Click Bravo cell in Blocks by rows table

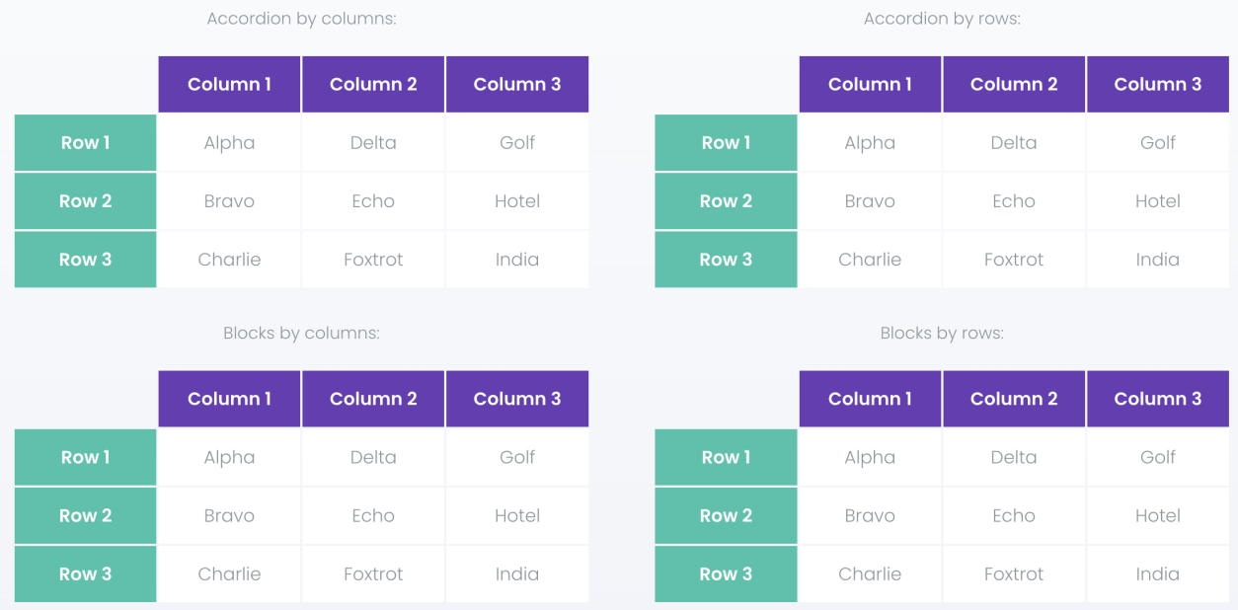coord(870,515)
